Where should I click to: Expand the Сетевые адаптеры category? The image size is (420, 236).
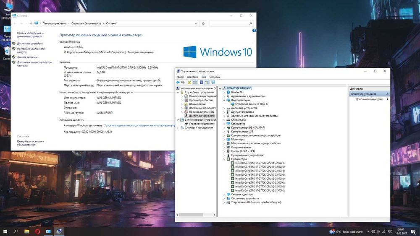[224, 195]
